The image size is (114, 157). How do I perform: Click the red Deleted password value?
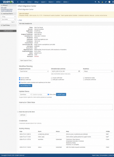point(37,56)
